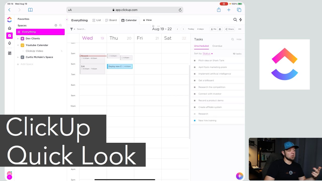
Task: Select the Overdue tab in Tasks panel
Action: coord(217,46)
